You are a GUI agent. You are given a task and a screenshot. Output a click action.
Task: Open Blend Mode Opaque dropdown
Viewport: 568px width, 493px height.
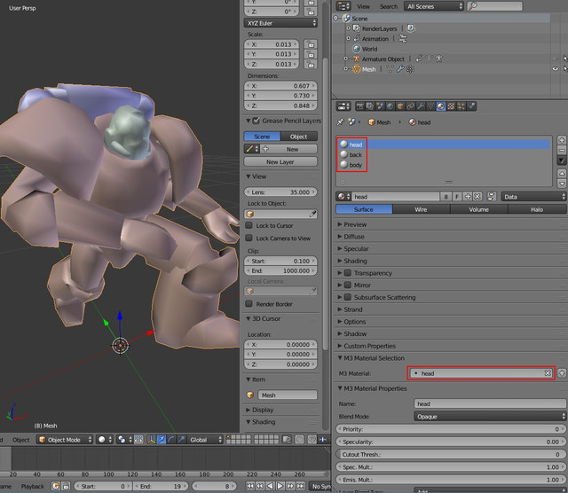[x=490, y=416]
